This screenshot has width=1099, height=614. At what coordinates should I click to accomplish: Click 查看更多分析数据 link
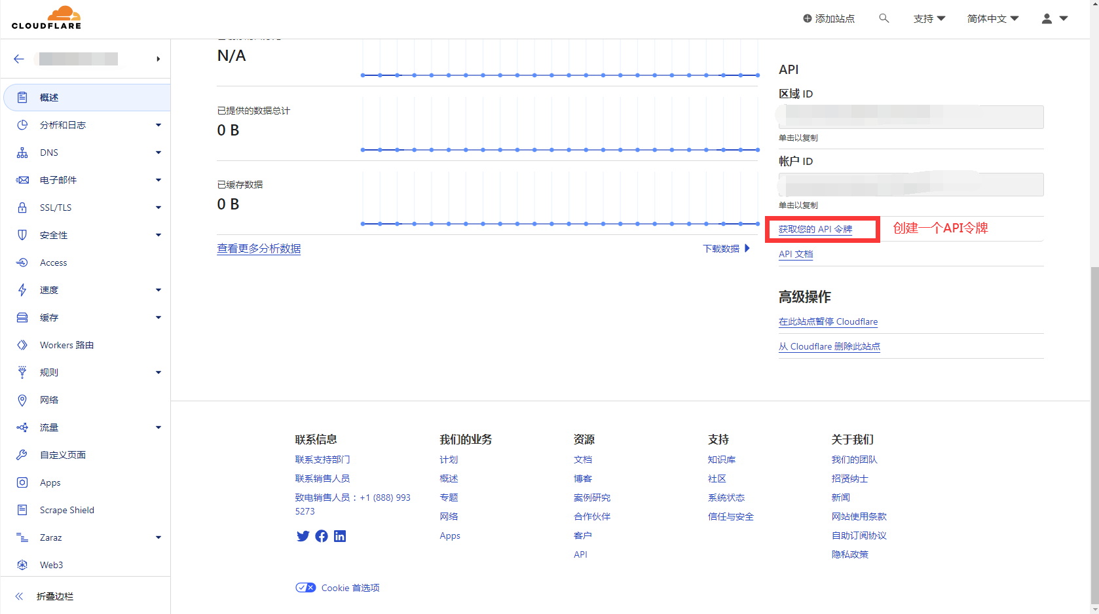pyautogui.click(x=259, y=249)
